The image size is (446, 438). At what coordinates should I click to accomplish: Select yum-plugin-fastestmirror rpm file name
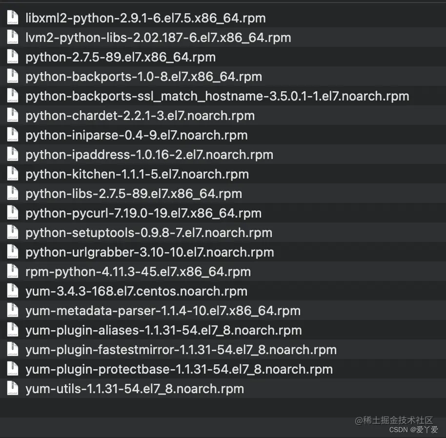click(181, 350)
